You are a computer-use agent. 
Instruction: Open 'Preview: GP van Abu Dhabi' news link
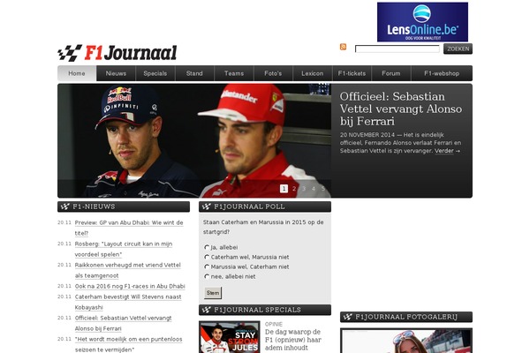[129, 228]
